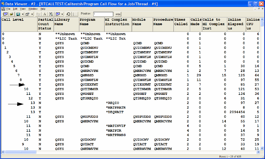Open a file with folder icon

click(x=12, y=14)
